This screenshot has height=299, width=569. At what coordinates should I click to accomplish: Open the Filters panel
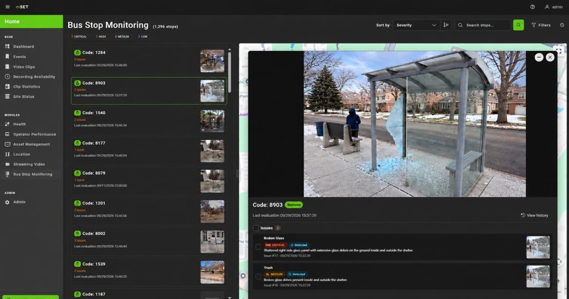point(541,25)
